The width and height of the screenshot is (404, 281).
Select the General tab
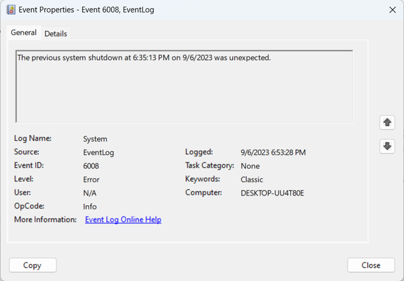click(24, 33)
